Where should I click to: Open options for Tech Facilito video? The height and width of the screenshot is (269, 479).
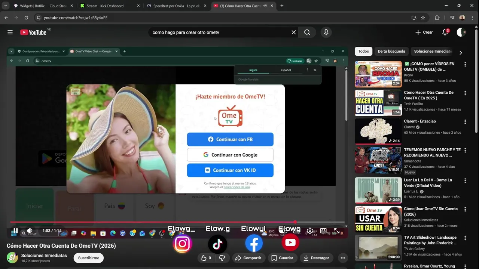[465, 93]
